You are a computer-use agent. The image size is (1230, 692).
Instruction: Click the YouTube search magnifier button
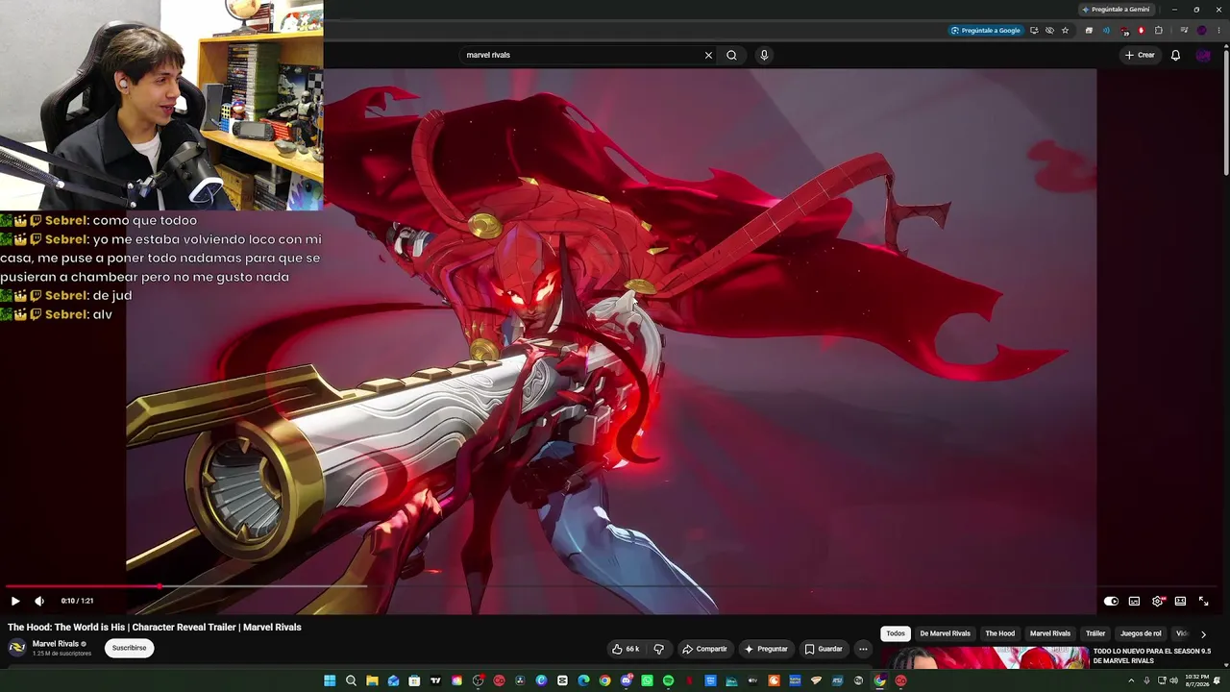731,55
